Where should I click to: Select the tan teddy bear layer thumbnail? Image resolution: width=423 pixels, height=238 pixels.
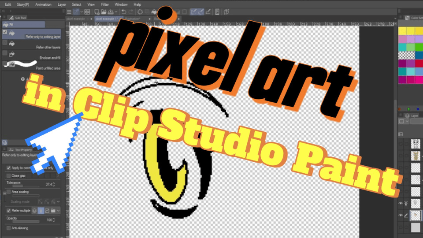(416, 156)
